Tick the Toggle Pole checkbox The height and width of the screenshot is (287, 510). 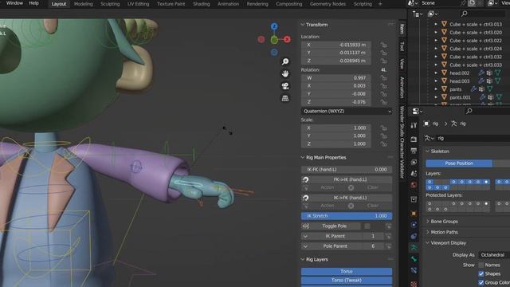point(367,226)
